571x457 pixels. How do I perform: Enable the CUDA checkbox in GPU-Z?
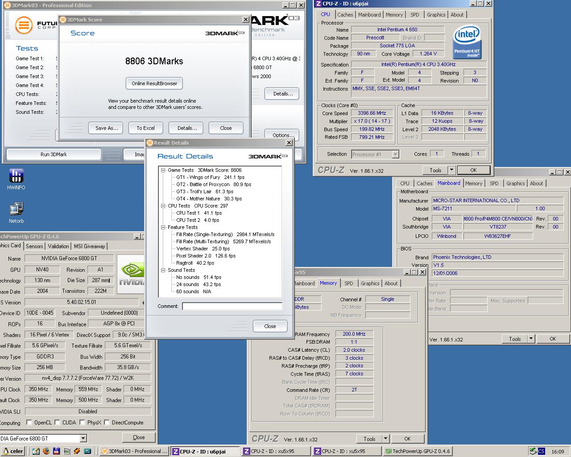click(x=57, y=423)
